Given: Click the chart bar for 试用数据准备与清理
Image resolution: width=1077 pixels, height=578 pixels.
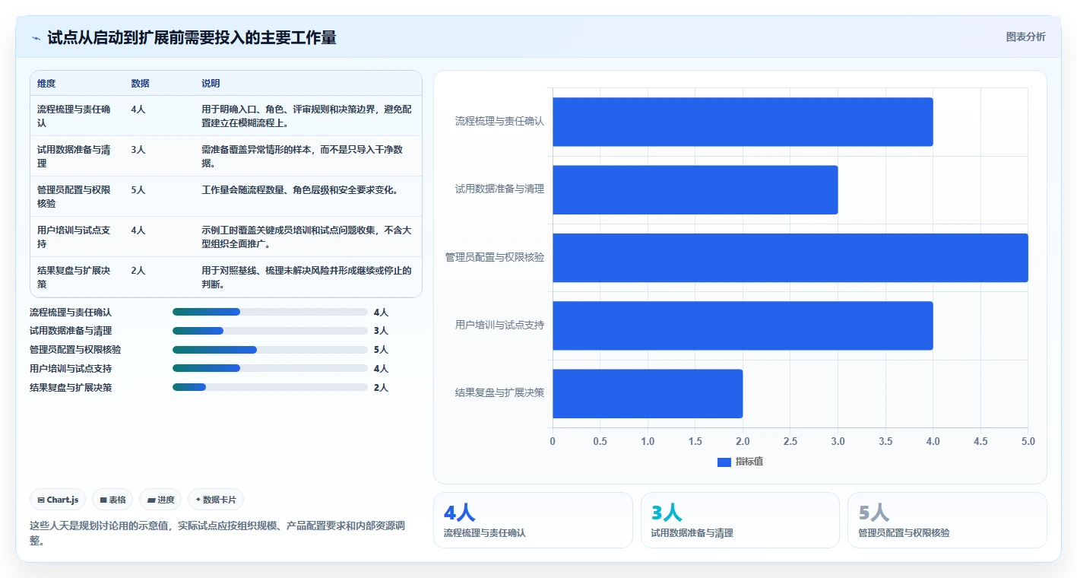Looking at the screenshot, I should pos(695,189).
